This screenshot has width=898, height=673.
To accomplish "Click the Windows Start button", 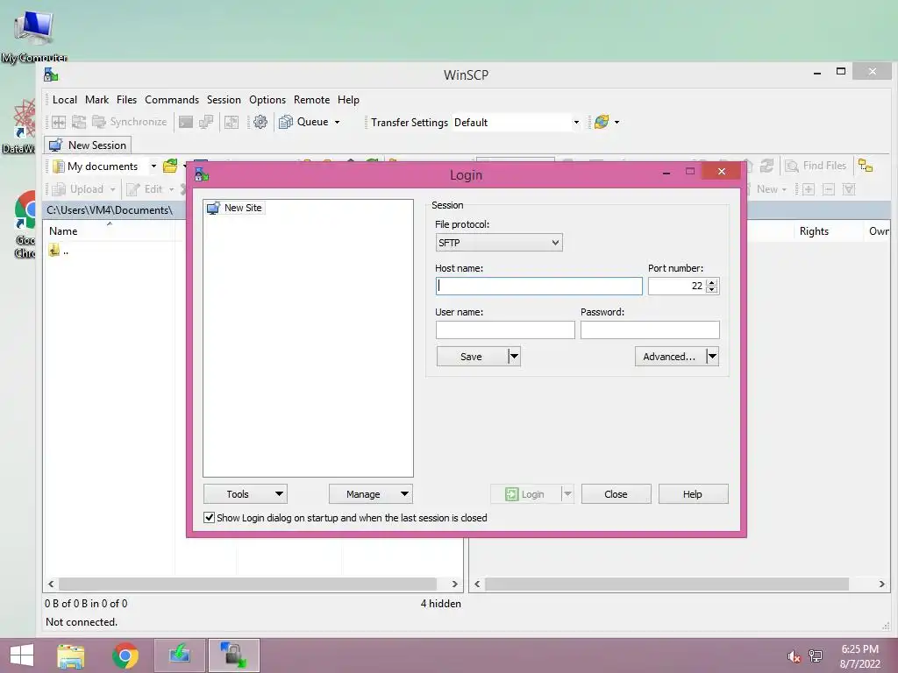I will click(22, 655).
